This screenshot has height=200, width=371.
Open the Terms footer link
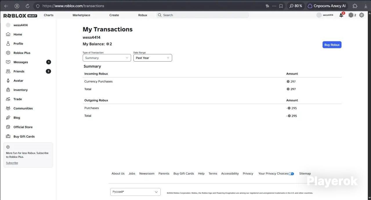click(213, 174)
